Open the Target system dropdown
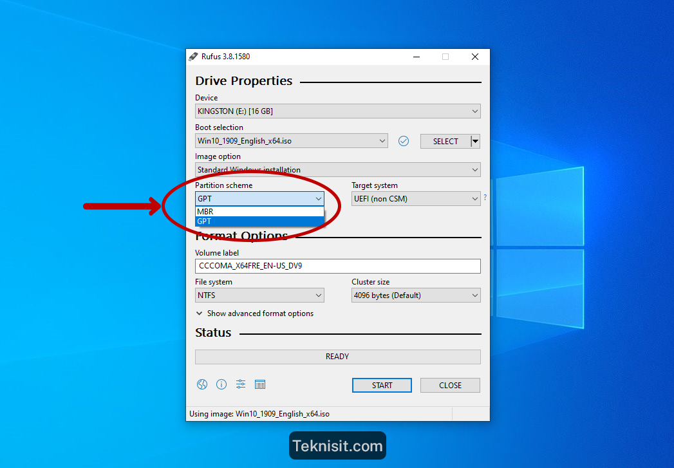The height and width of the screenshot is (468, 674). (x=416, y=198)
